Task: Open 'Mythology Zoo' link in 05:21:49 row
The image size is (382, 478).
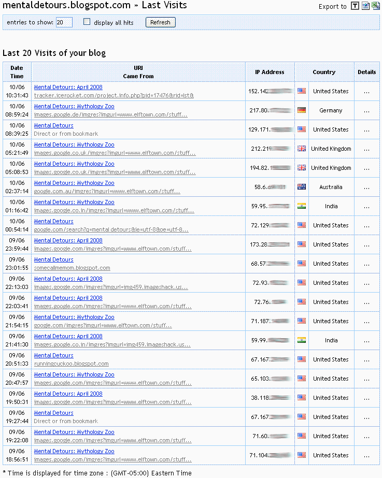Action: (74, 145)
